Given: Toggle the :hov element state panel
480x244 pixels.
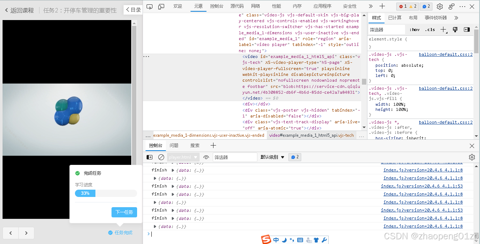Looking at the screenshot, I should (x=414, y=30).
